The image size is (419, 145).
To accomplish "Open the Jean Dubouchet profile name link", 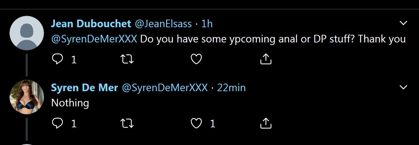I will pos(91,24).
